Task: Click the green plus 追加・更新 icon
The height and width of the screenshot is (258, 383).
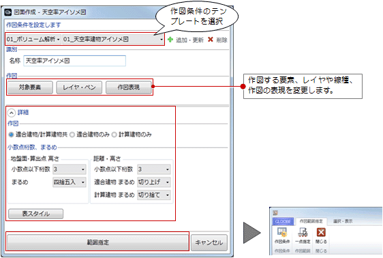Action: 170,40
